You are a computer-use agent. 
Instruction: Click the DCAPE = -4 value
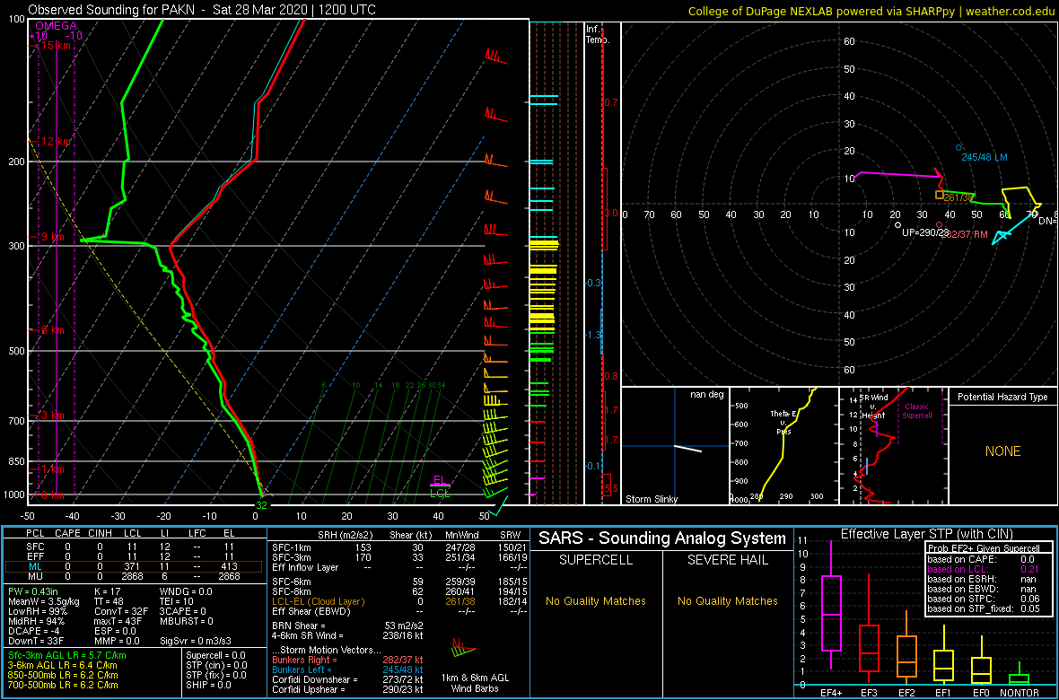pos(34,630)
